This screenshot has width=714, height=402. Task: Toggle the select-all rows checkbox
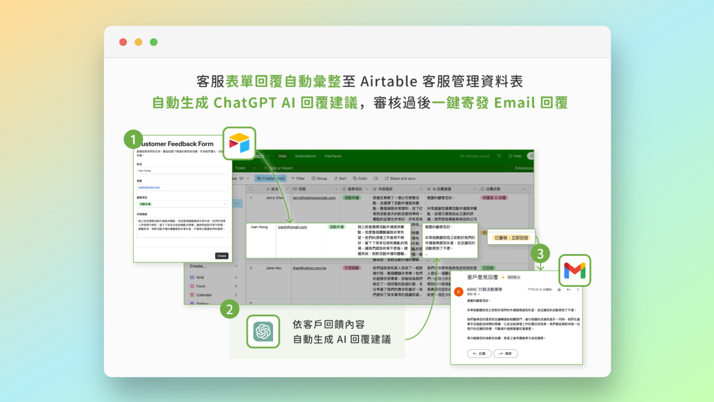click(251, 189)
